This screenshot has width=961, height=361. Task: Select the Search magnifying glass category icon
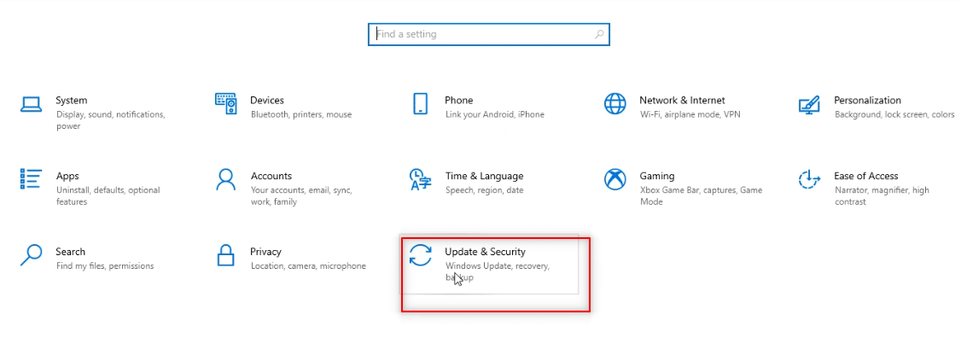31,255
